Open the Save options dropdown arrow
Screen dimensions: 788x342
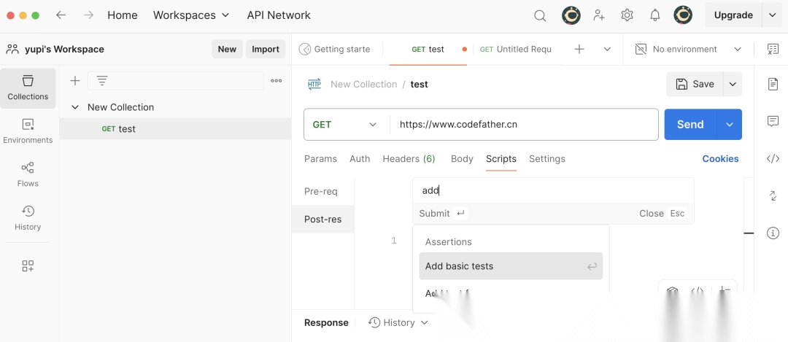[x=733, y=84]
